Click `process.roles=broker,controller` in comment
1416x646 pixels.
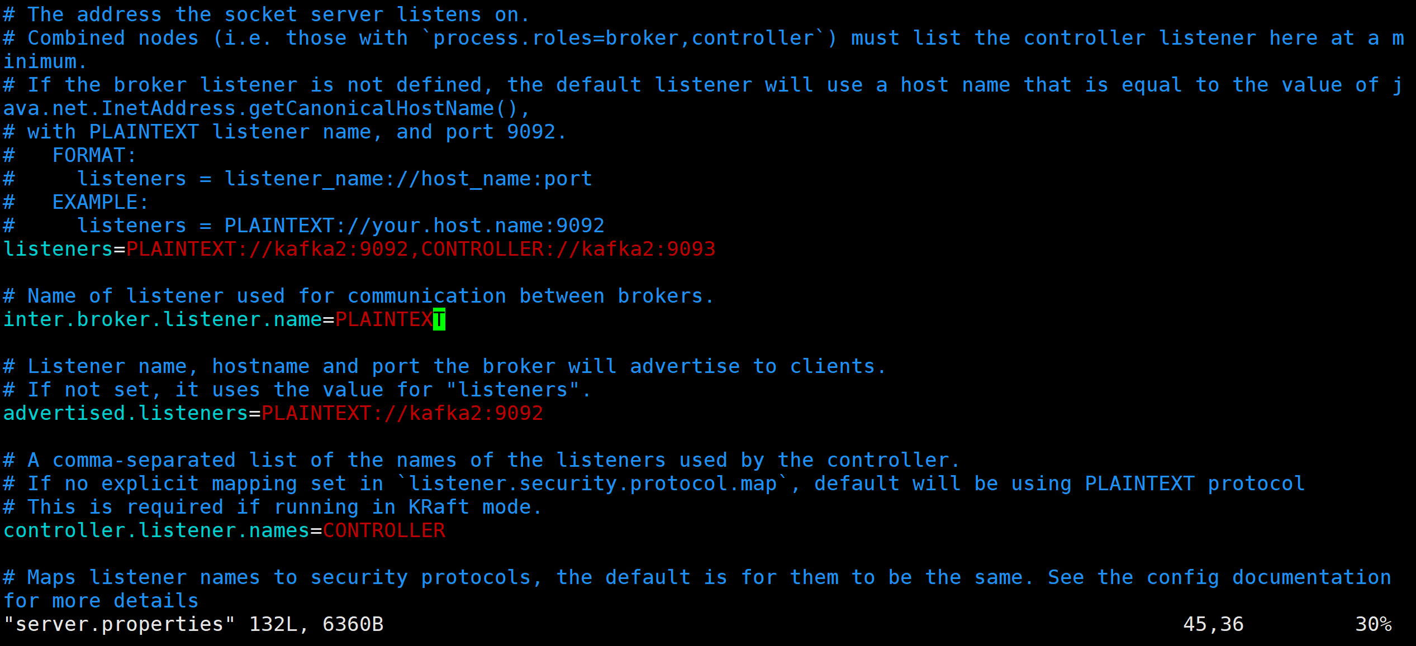coord(624,38)
